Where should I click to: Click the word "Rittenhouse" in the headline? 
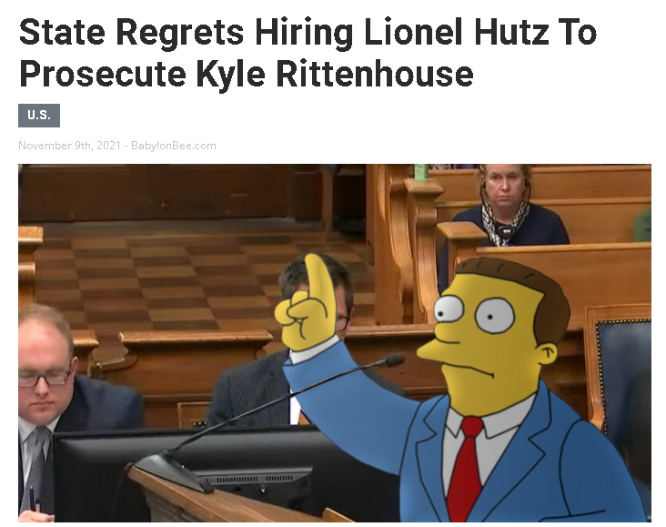375,74
